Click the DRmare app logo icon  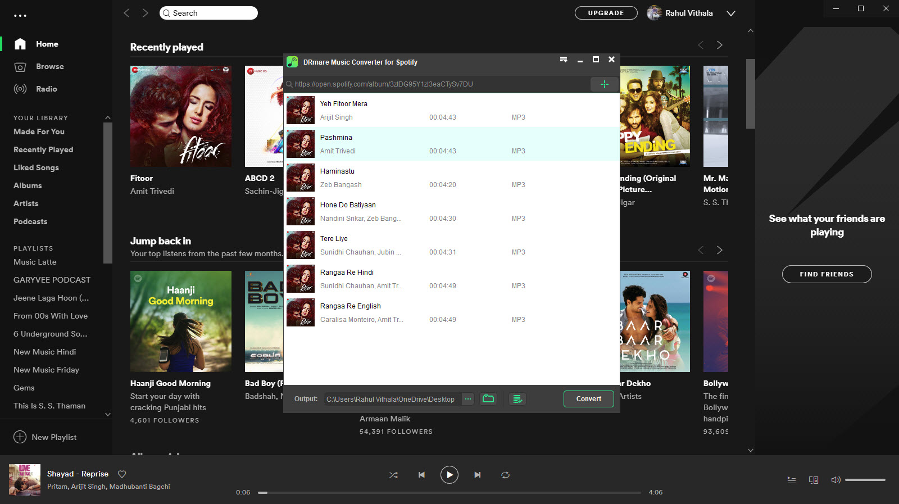point(292,62)
